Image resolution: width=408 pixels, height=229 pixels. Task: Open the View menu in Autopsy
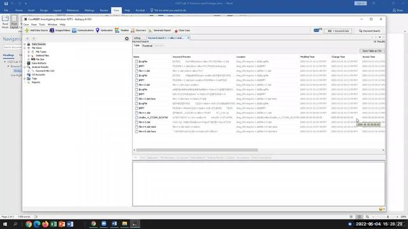[x=34, y=24]
